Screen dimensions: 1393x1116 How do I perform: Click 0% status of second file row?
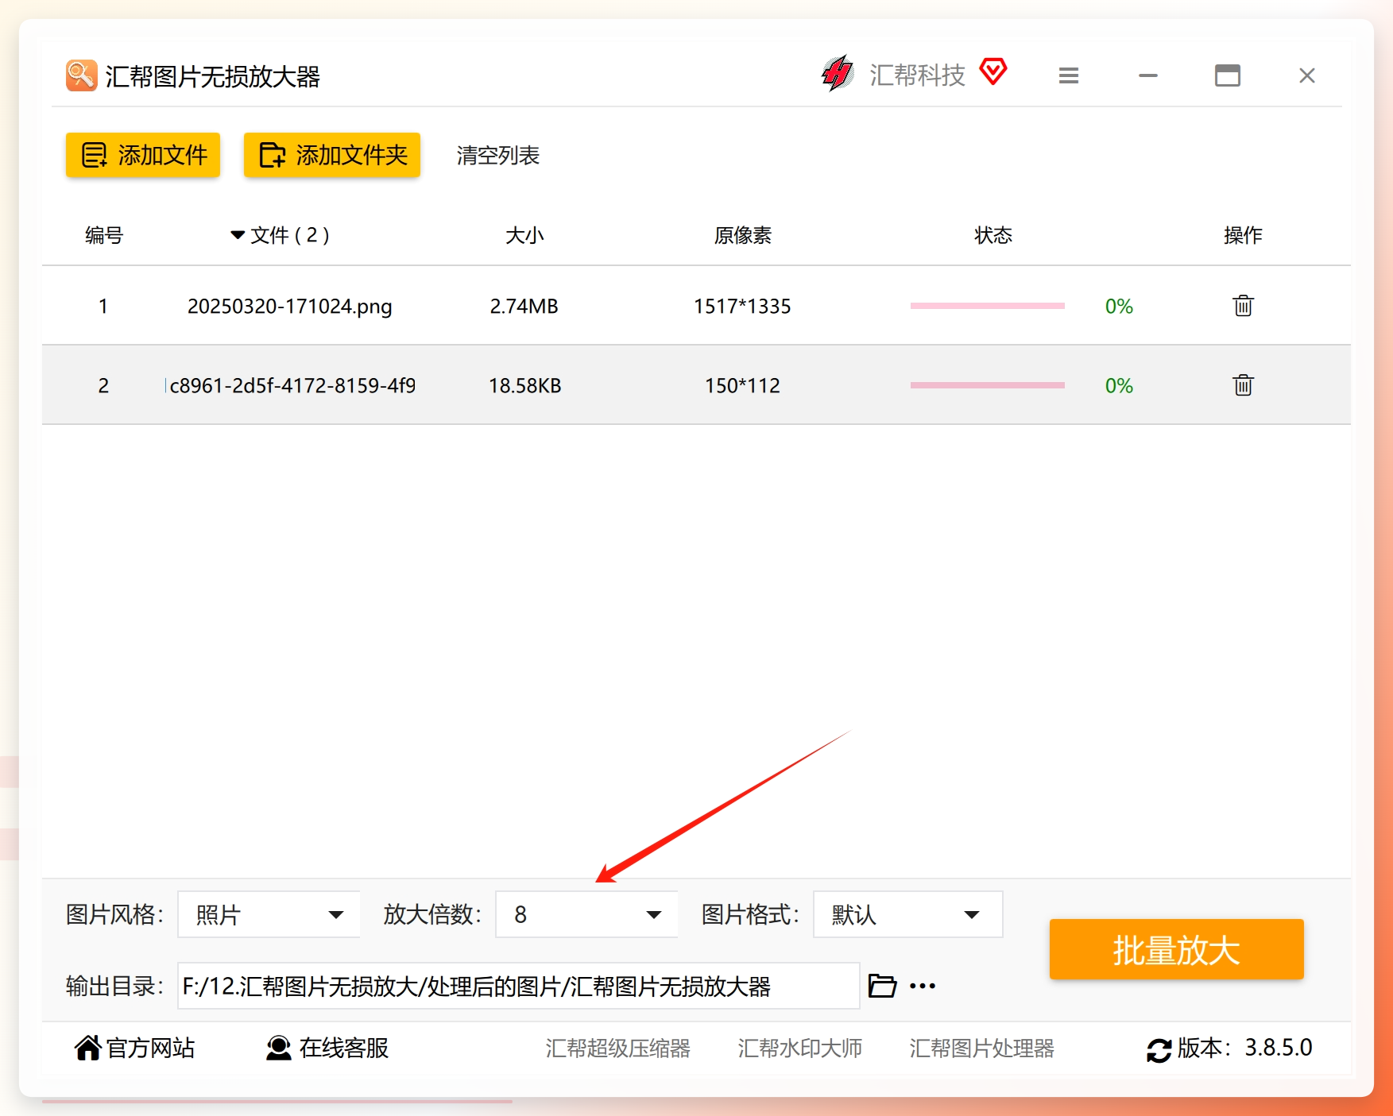[x=1119, y=385]
